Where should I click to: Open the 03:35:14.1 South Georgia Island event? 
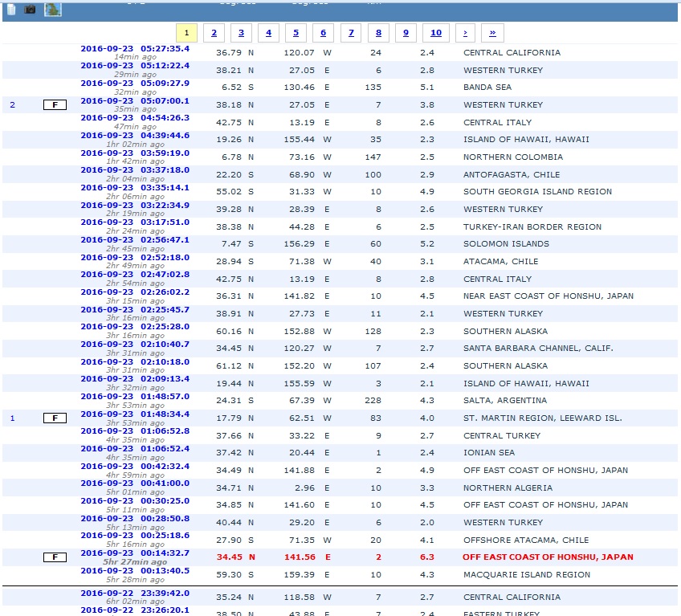tap(135, 187)
